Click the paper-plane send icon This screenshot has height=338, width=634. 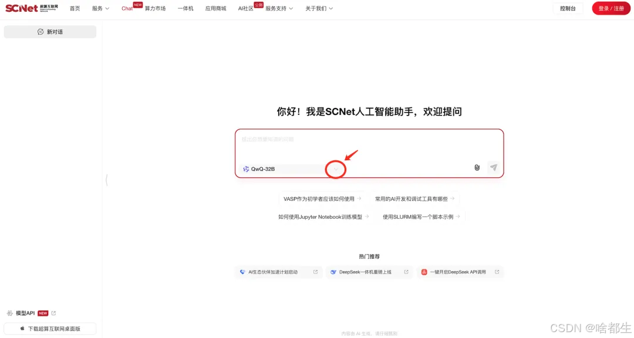click(x=493, y=167)
